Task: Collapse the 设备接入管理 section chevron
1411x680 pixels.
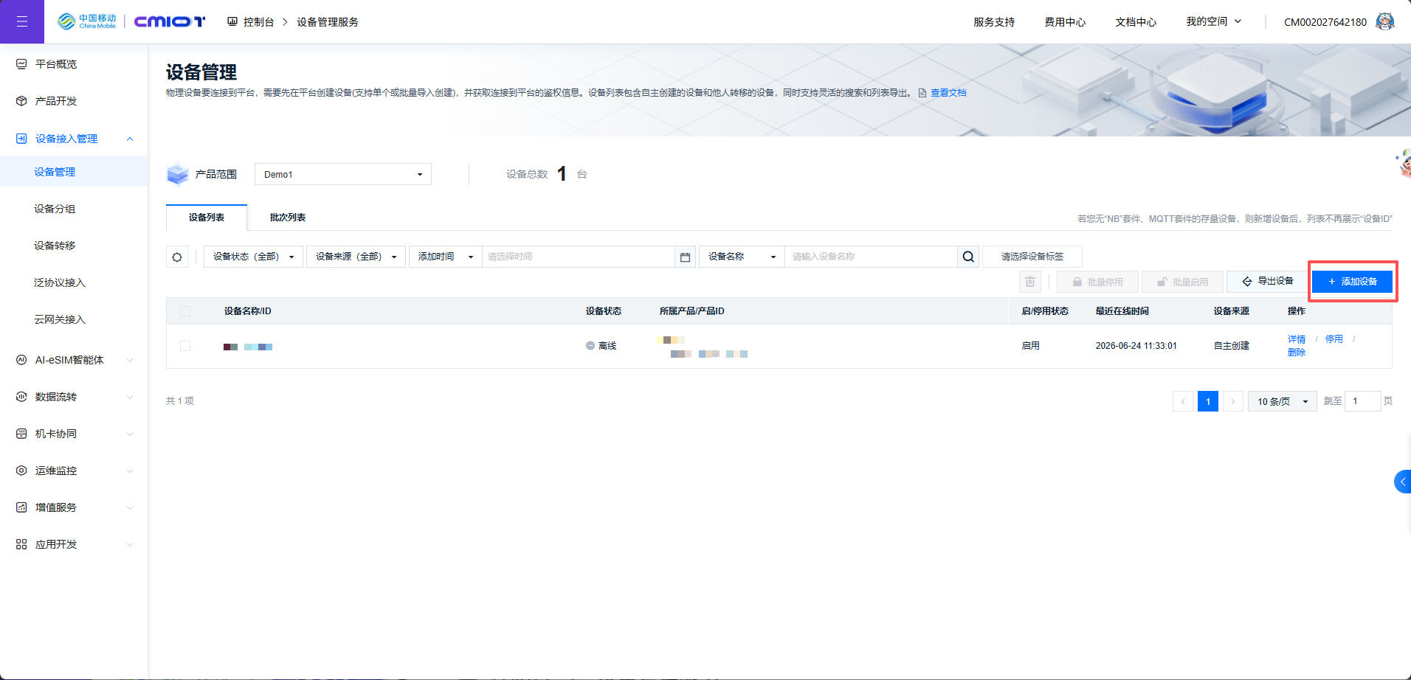Action: pos(130,139)
